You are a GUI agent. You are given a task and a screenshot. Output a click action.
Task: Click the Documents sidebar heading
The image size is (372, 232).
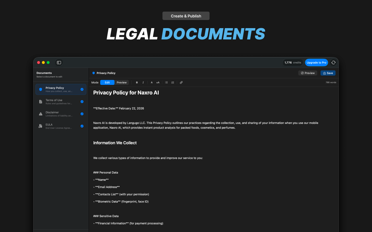44,73
